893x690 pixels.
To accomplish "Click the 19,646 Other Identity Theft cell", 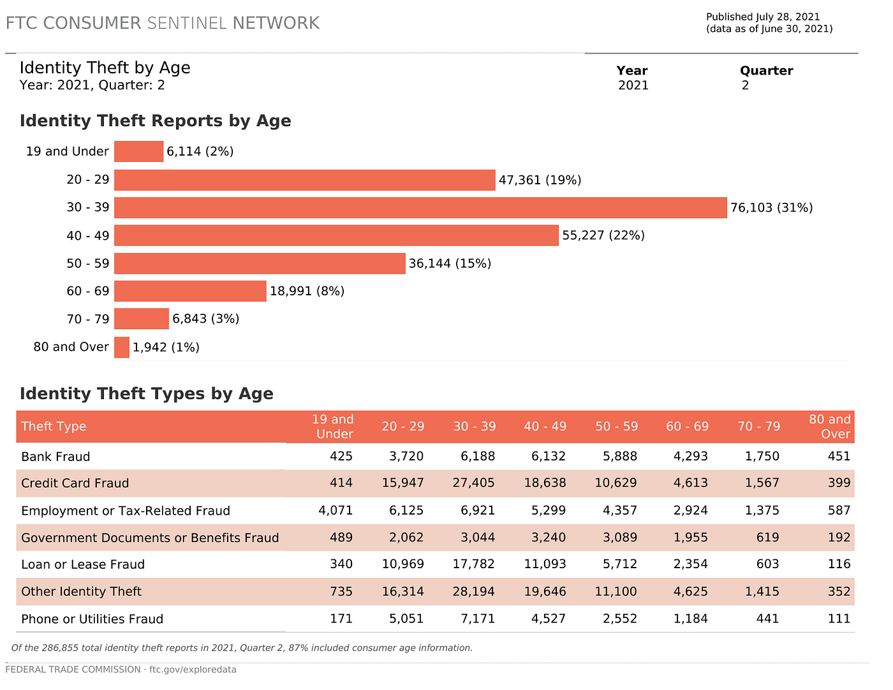I will coord(545,592).
